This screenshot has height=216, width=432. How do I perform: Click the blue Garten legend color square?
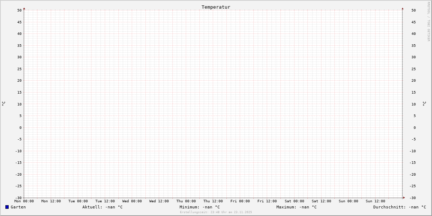(7, 207)
